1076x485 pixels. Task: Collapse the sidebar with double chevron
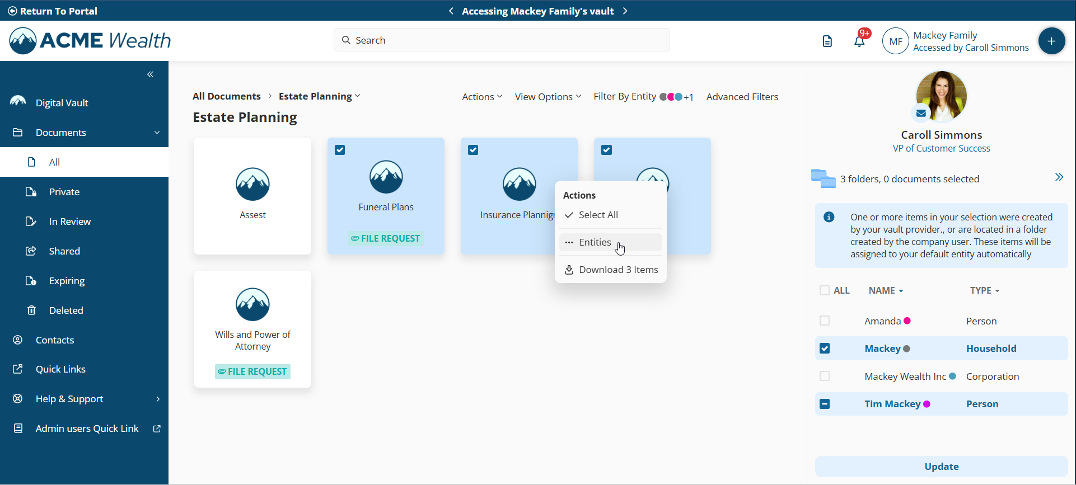click(x=150, y=74)
